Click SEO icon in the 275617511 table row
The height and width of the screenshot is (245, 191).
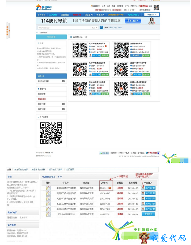tap(48, 209)
